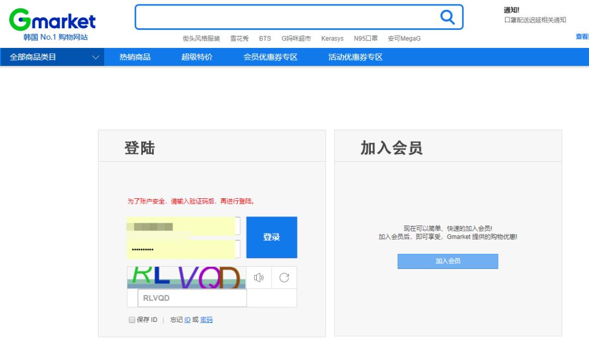Select the captcha text input field
This screenshot has width=589, height=360.
coord(192,298)
